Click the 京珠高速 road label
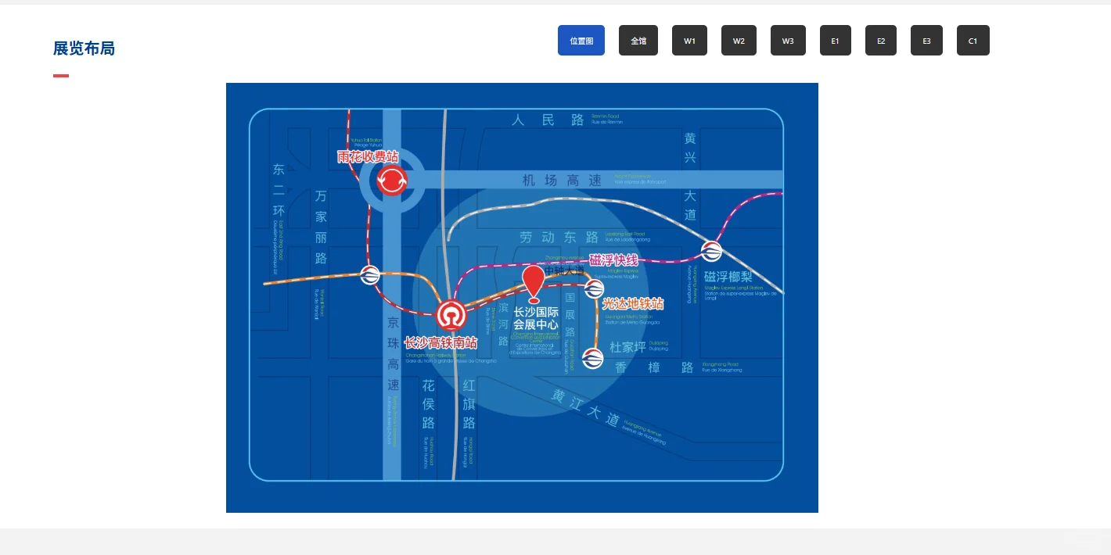 (394, 354)
